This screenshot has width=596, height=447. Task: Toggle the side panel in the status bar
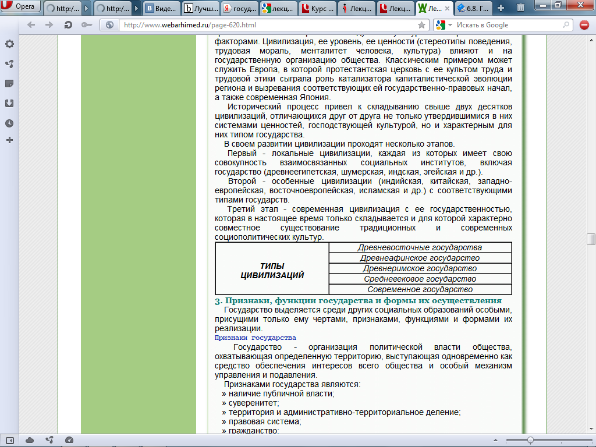coord(9,440)
